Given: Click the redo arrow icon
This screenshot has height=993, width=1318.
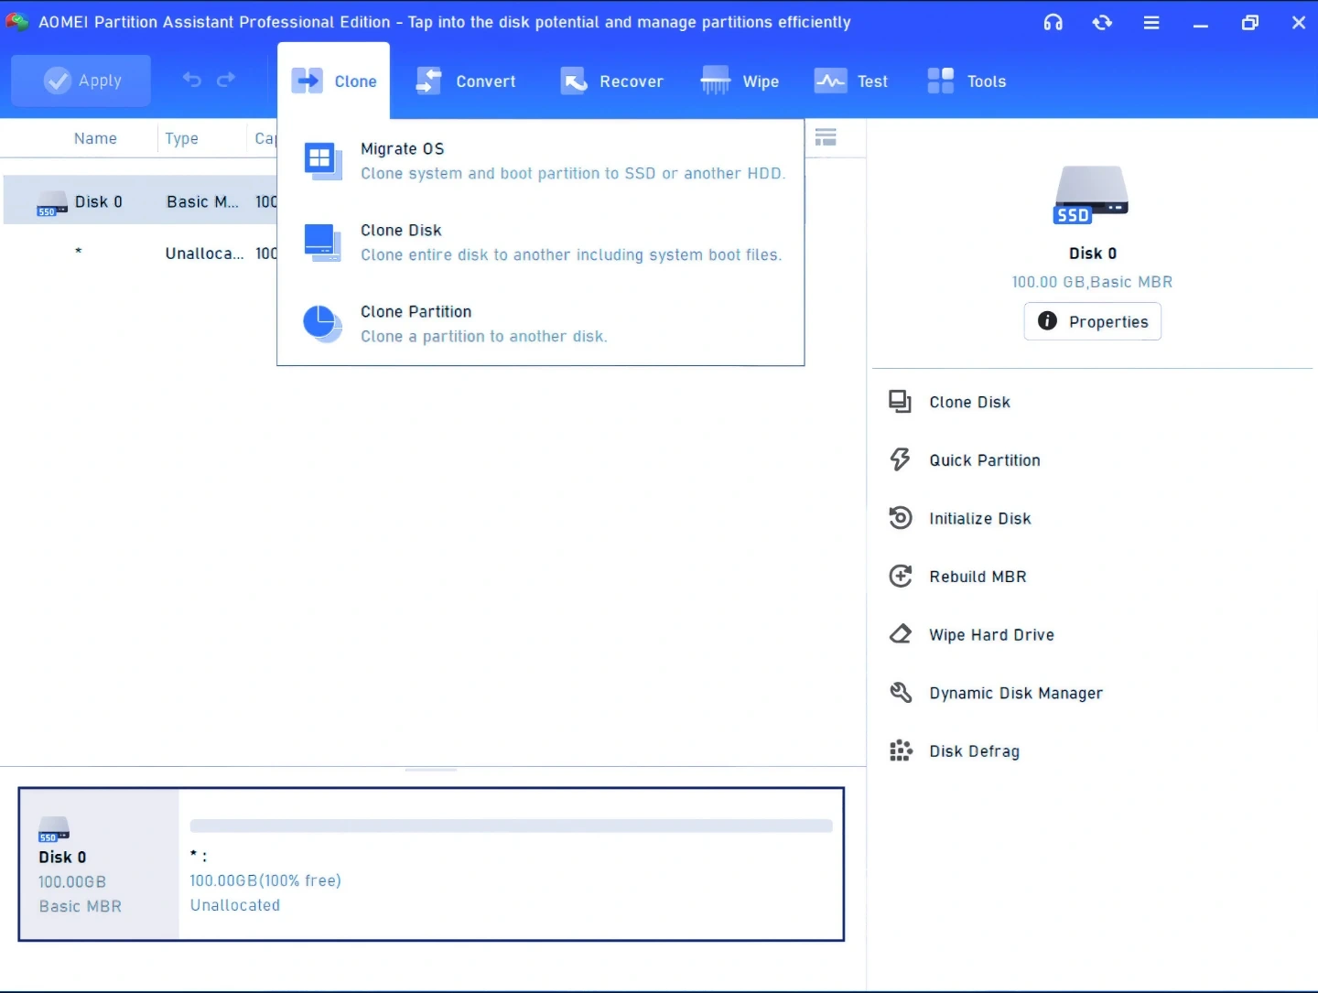Looking at the screenshot, I should (226, 80).
